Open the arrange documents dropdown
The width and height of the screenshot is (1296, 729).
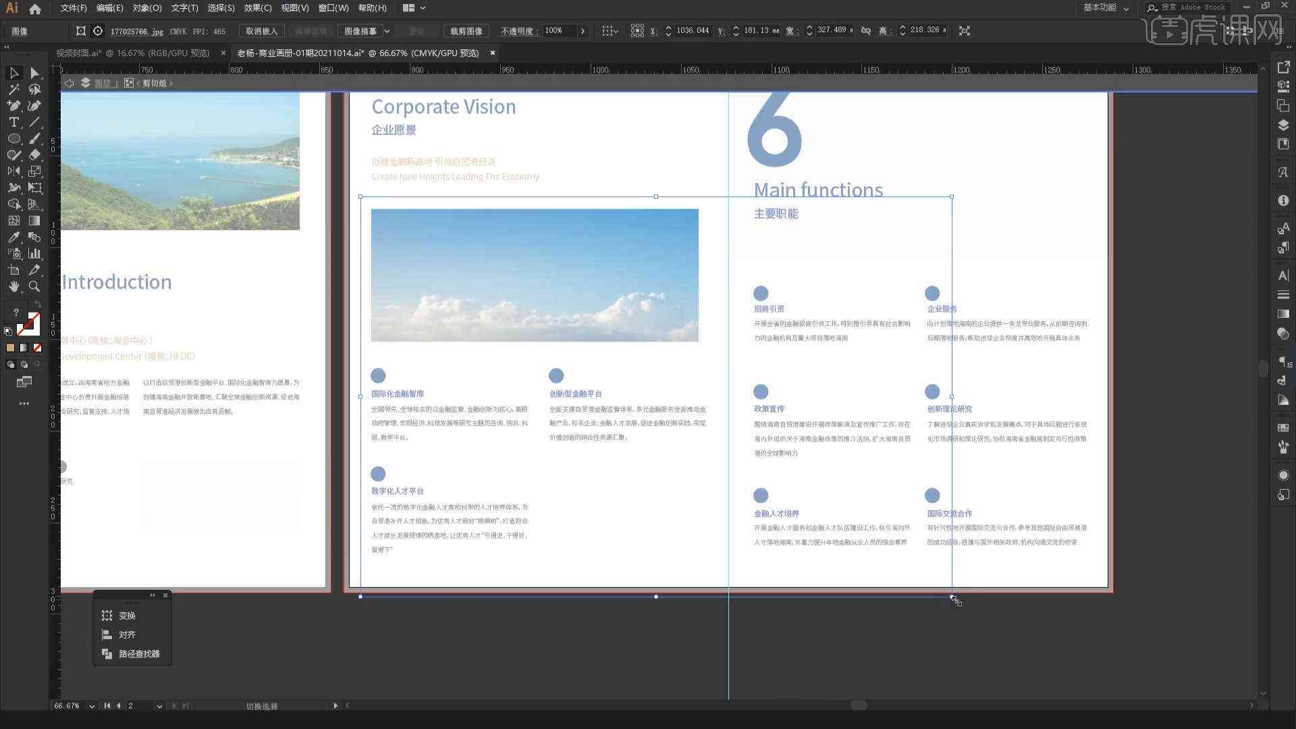click(414, 8)
